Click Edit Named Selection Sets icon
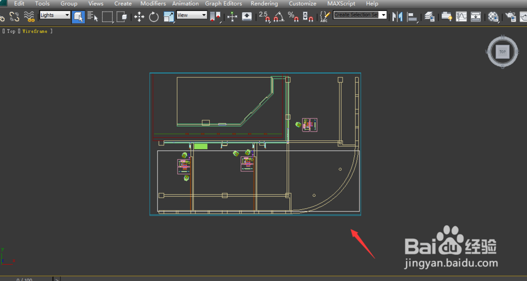The image size is (527, 281). coord(324,16)
